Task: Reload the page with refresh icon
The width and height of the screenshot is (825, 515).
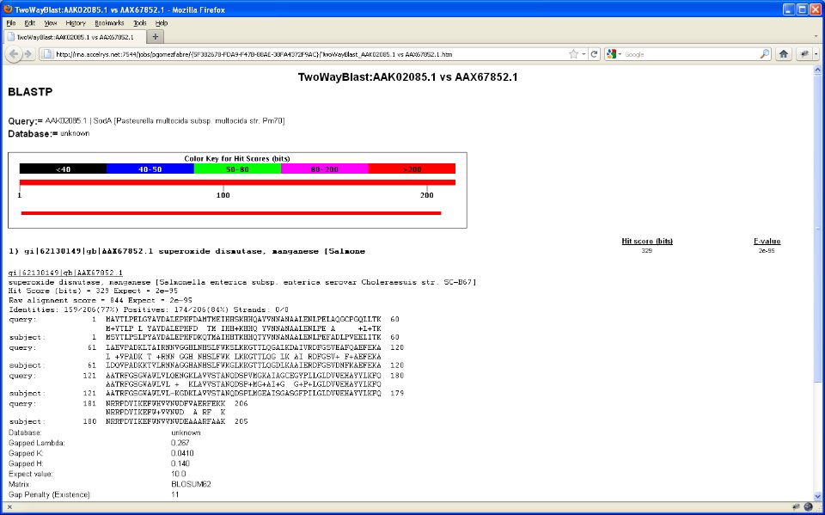Action: point(594,54)
